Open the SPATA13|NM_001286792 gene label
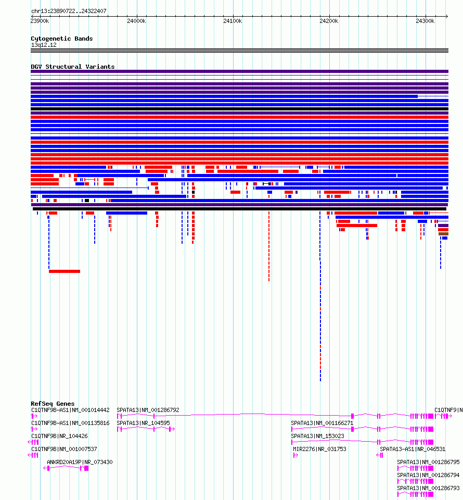 pyautogui.click(x=148, y=410)
